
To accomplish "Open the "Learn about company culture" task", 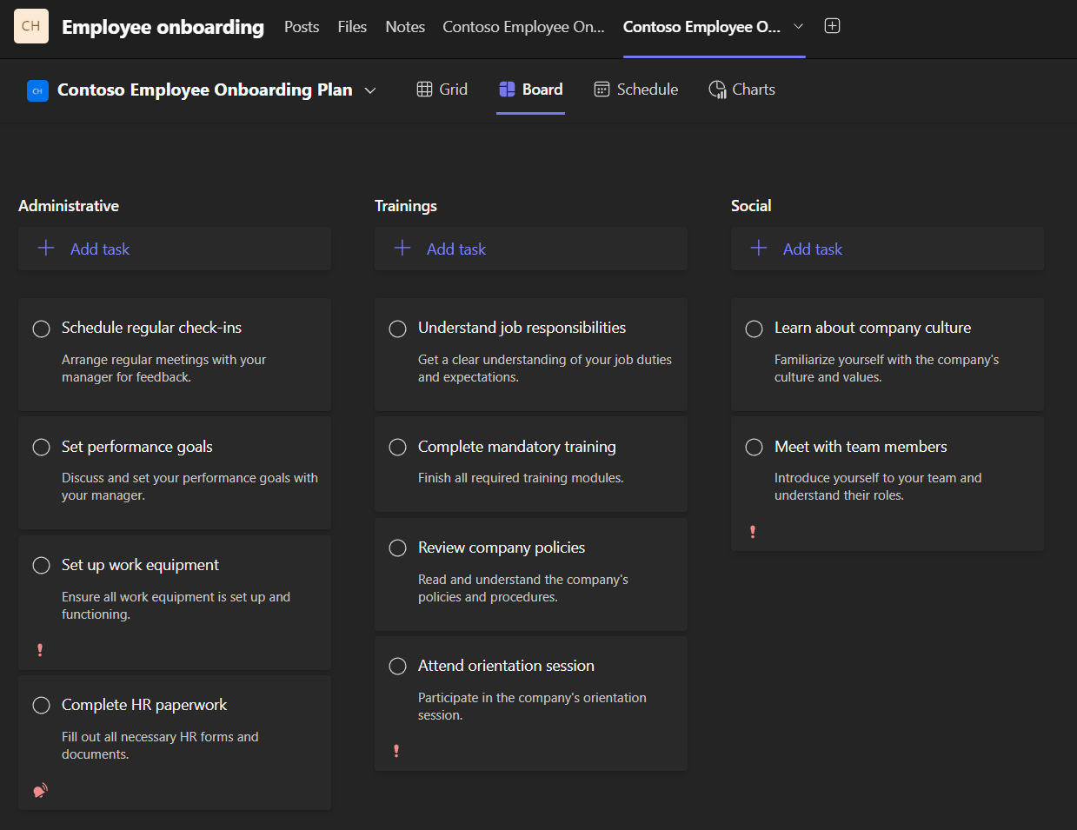I will tap(888, 355).
